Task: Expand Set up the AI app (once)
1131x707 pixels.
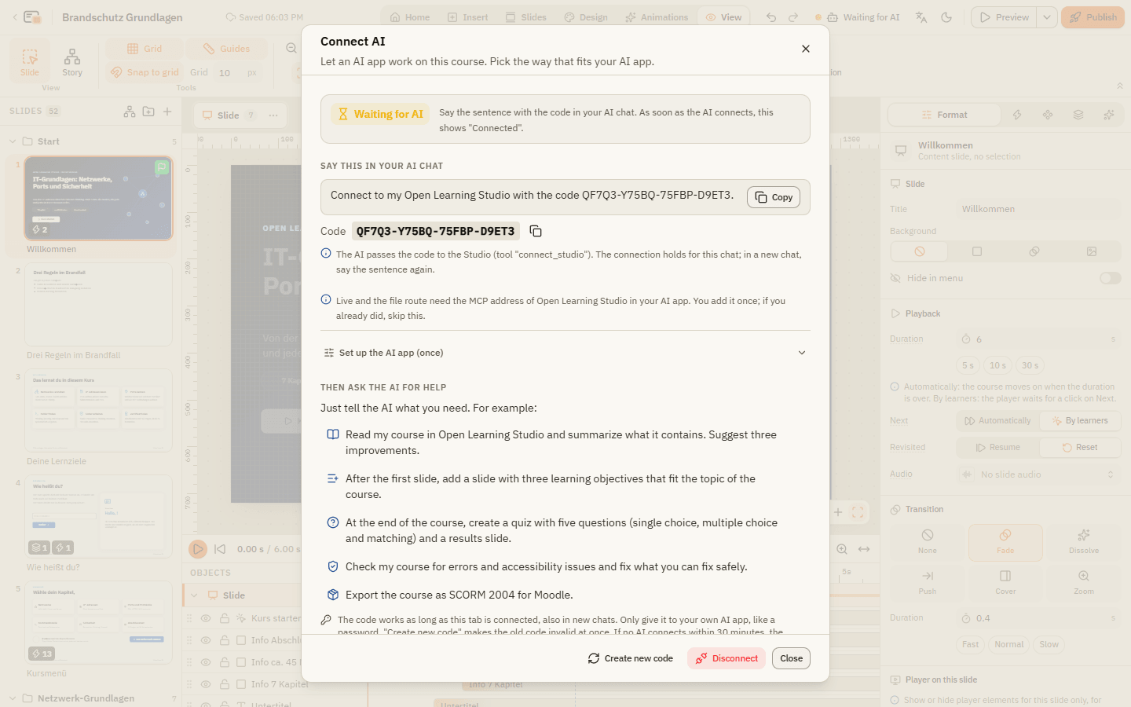Action: point(565,353)
